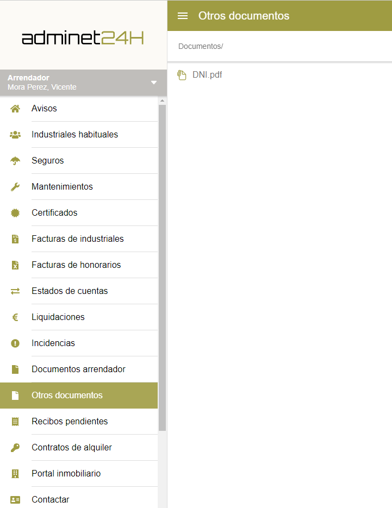Click the Otros documentos header title

click(244, 16)
